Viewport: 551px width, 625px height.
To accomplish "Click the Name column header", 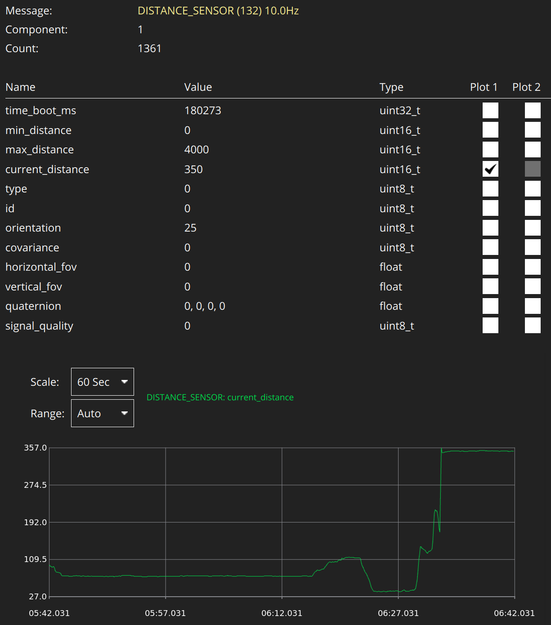I will [x=20, y=87].
